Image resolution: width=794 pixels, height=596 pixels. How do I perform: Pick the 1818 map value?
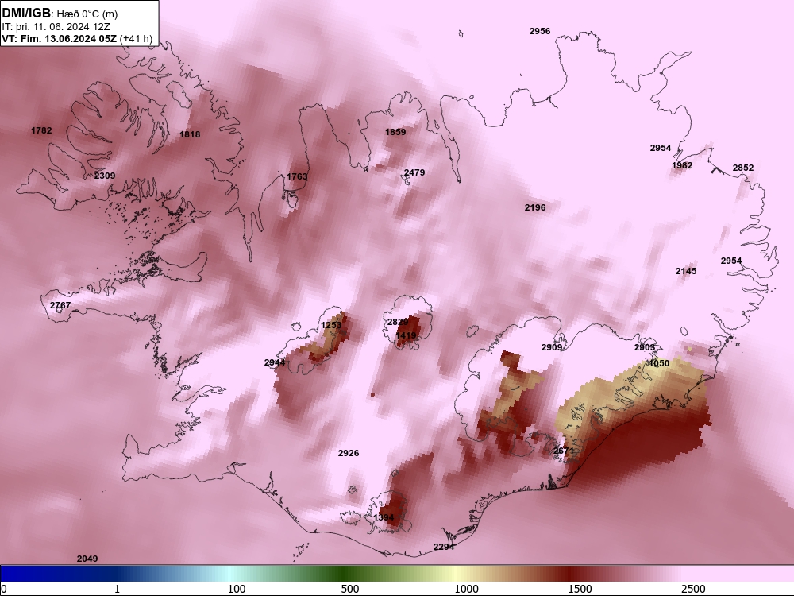pos(190,134)
